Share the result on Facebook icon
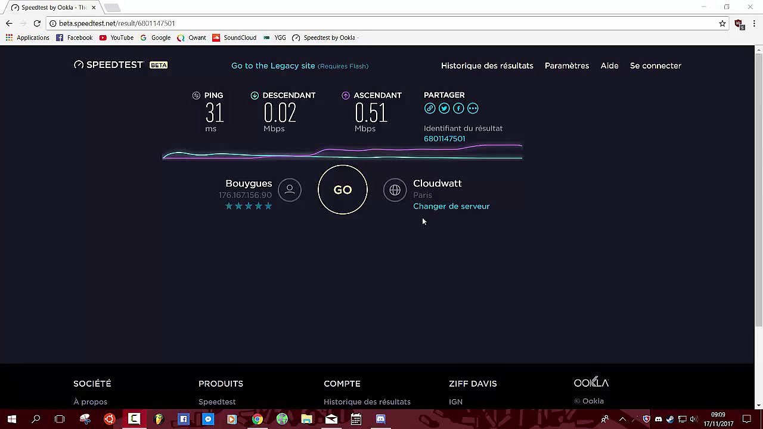The width and height of the screenshot is (763, 429). pos(458,108)
